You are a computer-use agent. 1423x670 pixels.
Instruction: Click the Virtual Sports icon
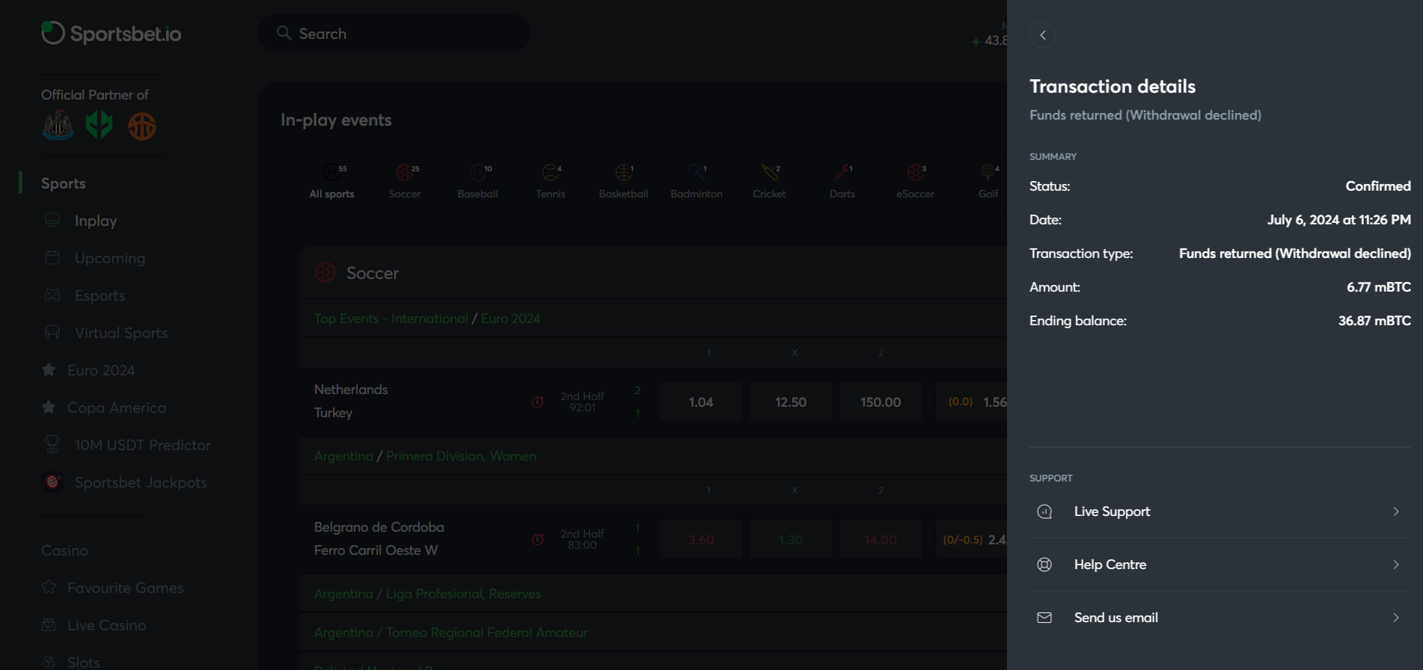tap(52, 332)
